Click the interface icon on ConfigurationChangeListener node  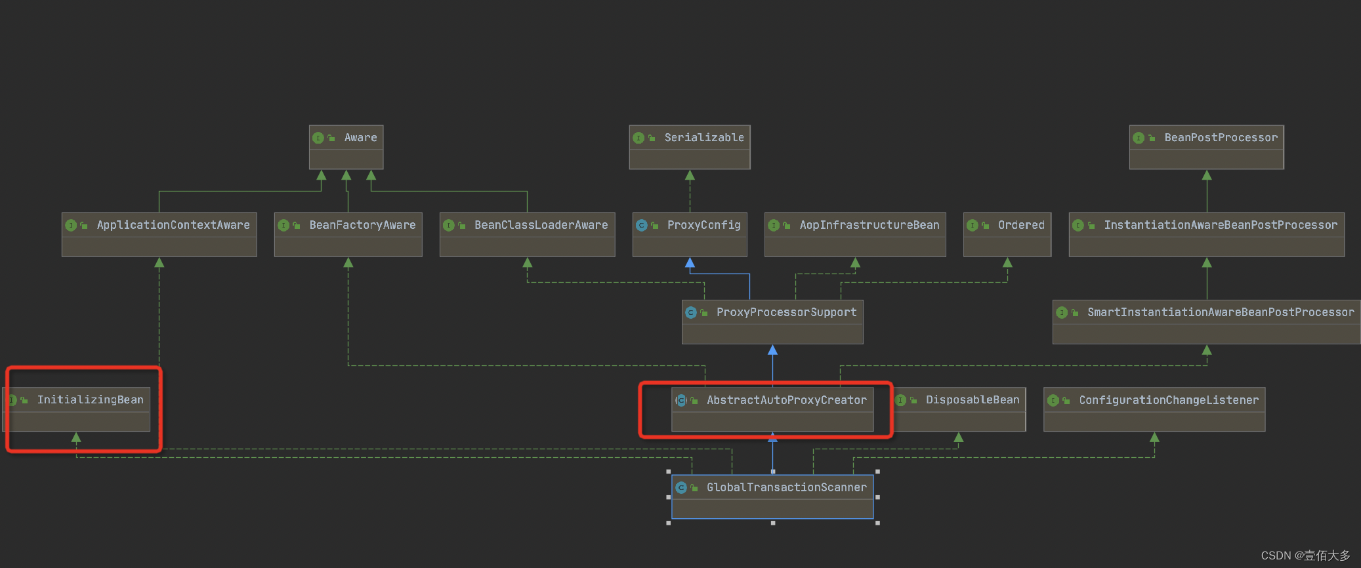[x=1053, y=400]
